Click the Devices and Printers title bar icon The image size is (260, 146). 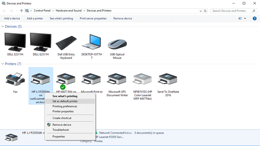3,3
